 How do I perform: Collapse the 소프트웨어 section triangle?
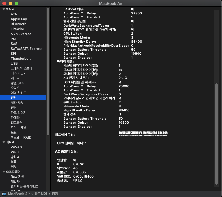tap(4, 172)
